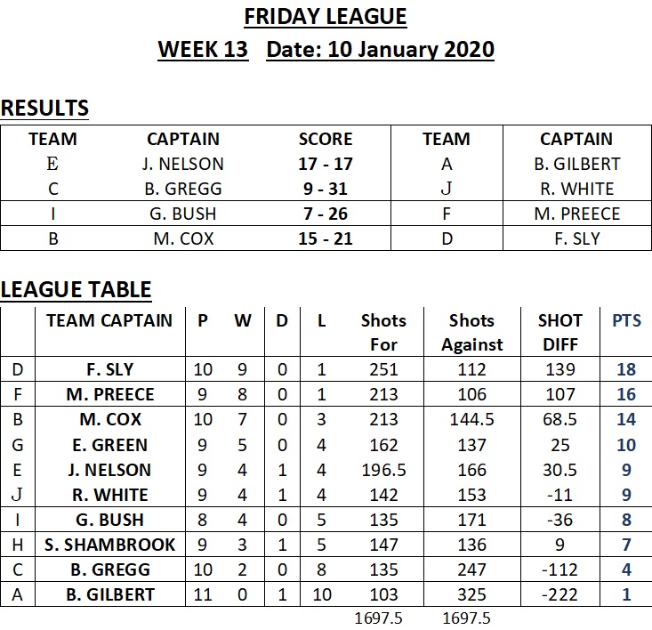
Task: Click M. PREECE in results table
Action: [x=577, y=214]
